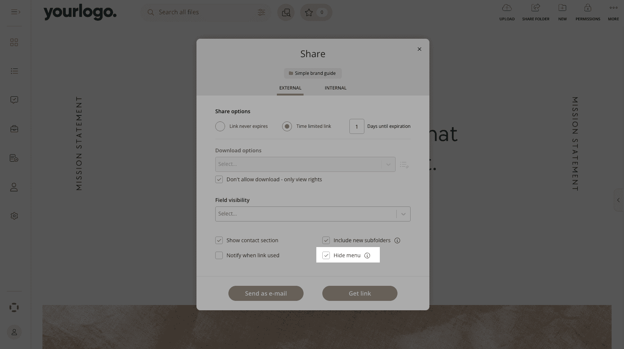The width and height of the screenshot is (624, 349).
Task: Click the Send as e-mail button
Action: [x=266, y=293]
